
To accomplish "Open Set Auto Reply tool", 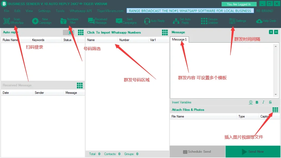I will [182, 21].
